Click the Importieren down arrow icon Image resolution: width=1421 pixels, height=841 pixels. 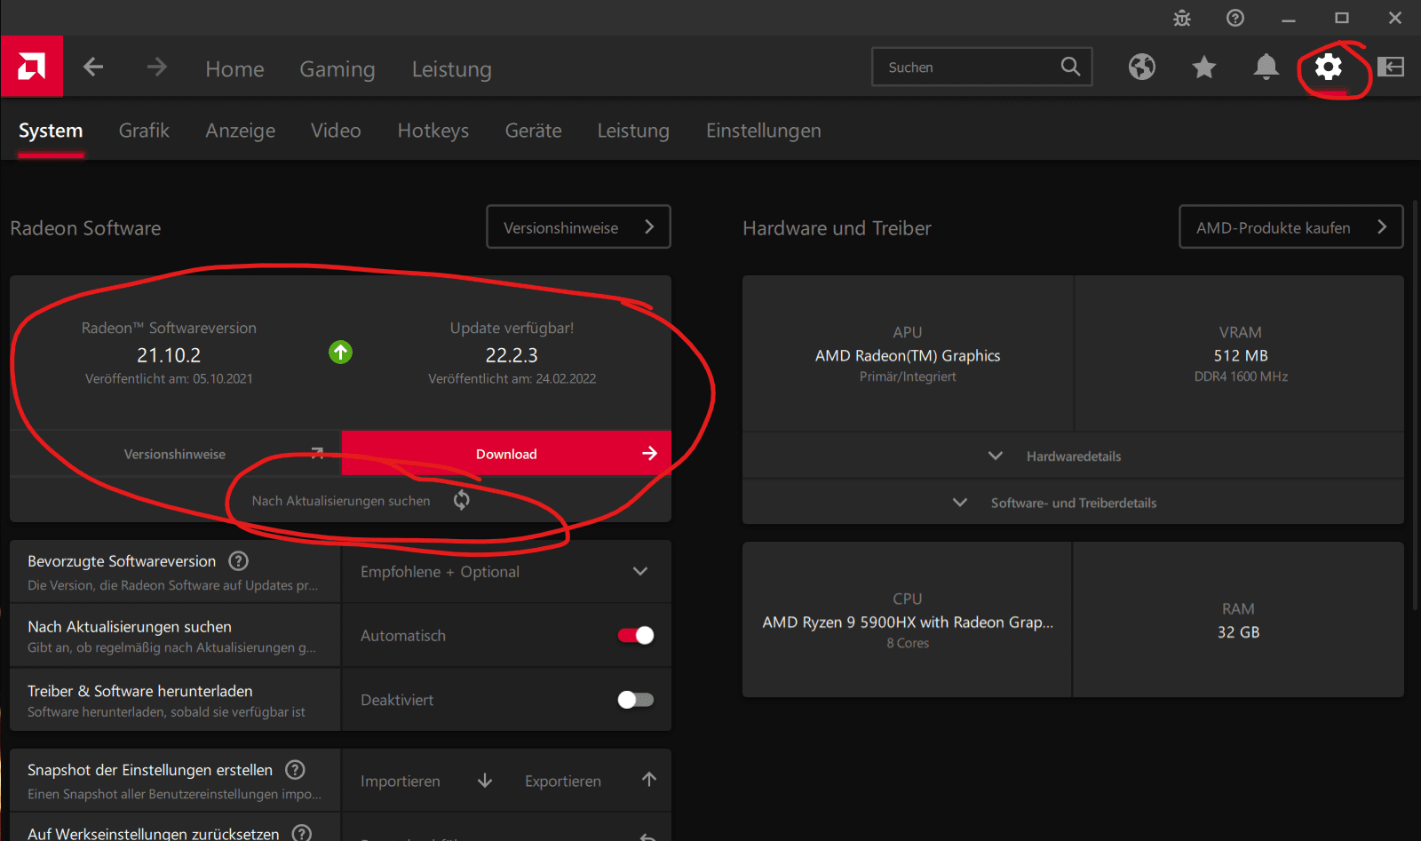pos(485,781)
